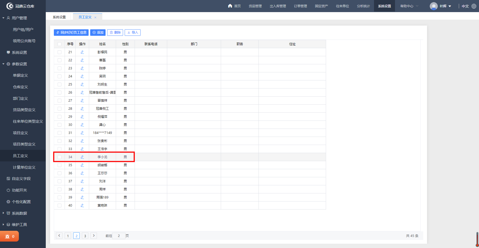
Task: Click the 删除 button
Action: point(115,33)
